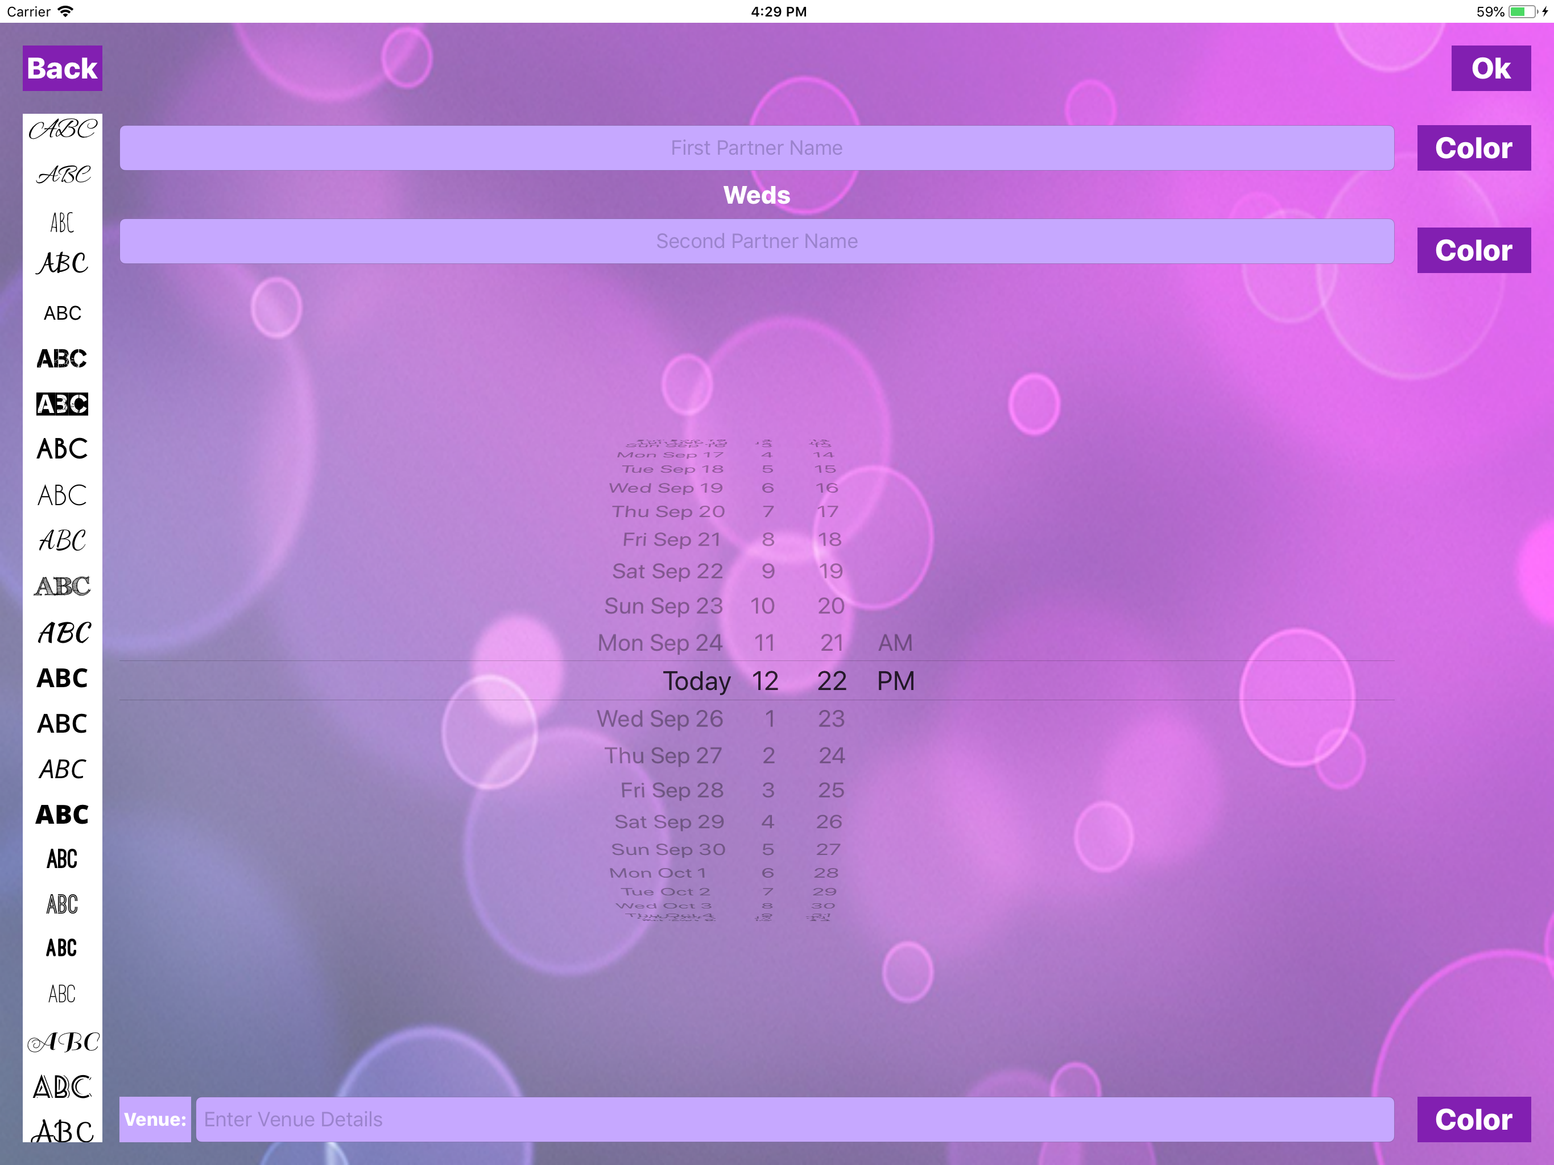Focus the Enter Venue Details field
This screenshot has height=1165, width=1554.
[x=795, y=1119]
